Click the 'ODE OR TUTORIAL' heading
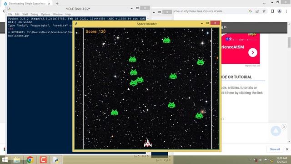This screenshot has height=164, width=291. coord(236,77)
